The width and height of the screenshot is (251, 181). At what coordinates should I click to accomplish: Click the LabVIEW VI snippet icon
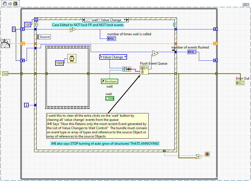(x=15, y=4)
